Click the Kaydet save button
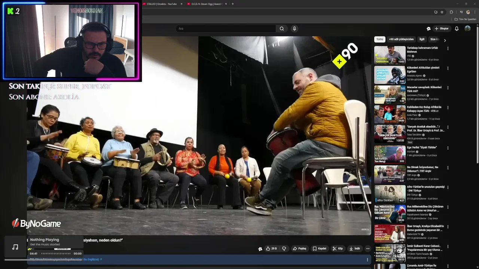 click(x=320, y=248)
